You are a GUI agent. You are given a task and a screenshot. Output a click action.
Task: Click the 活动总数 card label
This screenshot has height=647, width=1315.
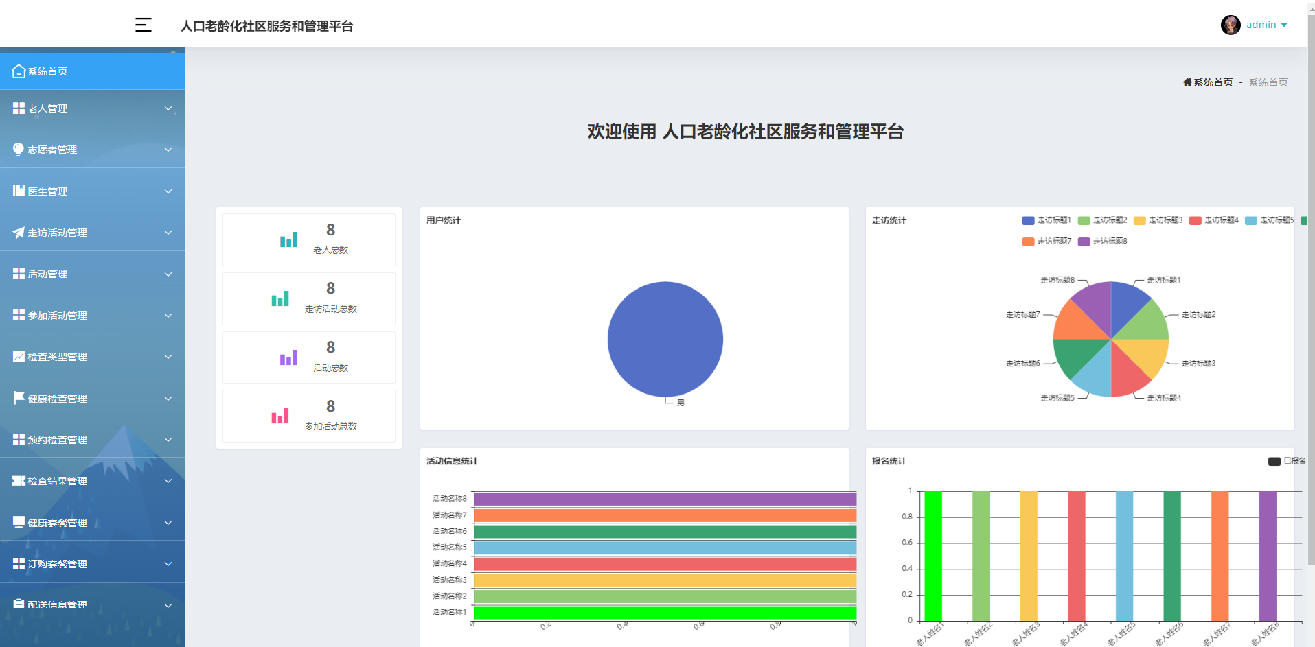331,368
